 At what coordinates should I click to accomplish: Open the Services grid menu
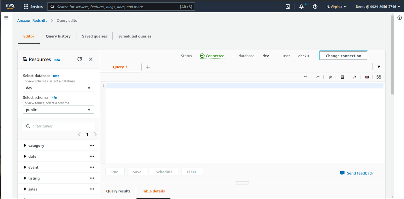point(33,7)
